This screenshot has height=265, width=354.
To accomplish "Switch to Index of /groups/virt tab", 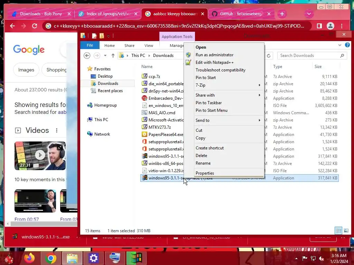I will coord(108,14).
